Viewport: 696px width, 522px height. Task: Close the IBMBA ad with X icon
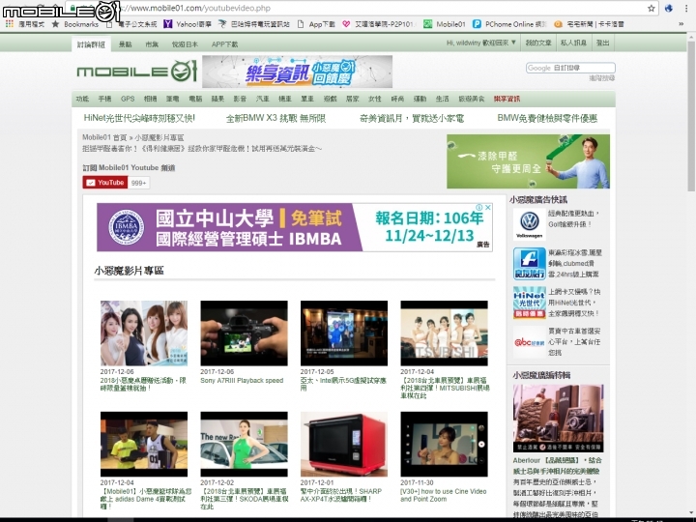tap(488, 207)
